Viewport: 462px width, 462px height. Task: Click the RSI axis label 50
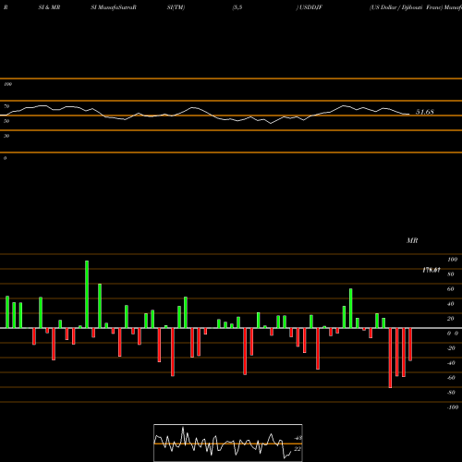[x=6, y=121]
